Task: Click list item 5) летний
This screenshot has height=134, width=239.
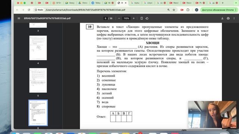Action: (x=104, y=93)
